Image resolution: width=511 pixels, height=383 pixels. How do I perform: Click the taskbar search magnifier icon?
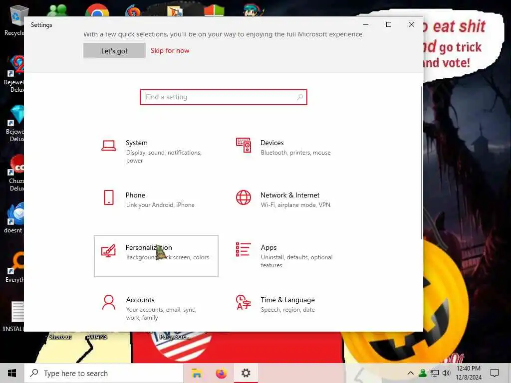[34, 373]
